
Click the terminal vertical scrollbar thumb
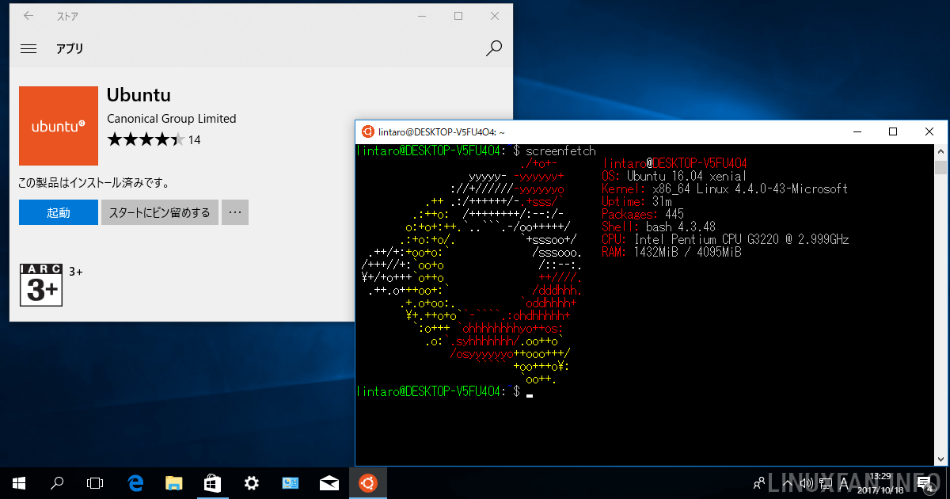(940, 167)
